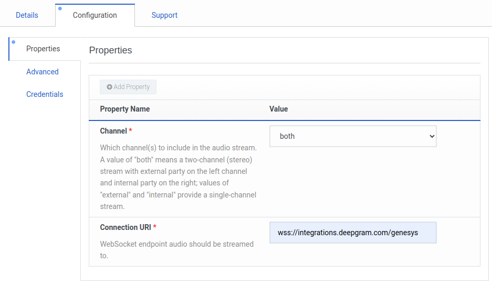Open the Support tab
Viewport: 492px width, 286px height.
tap(164, 15)
